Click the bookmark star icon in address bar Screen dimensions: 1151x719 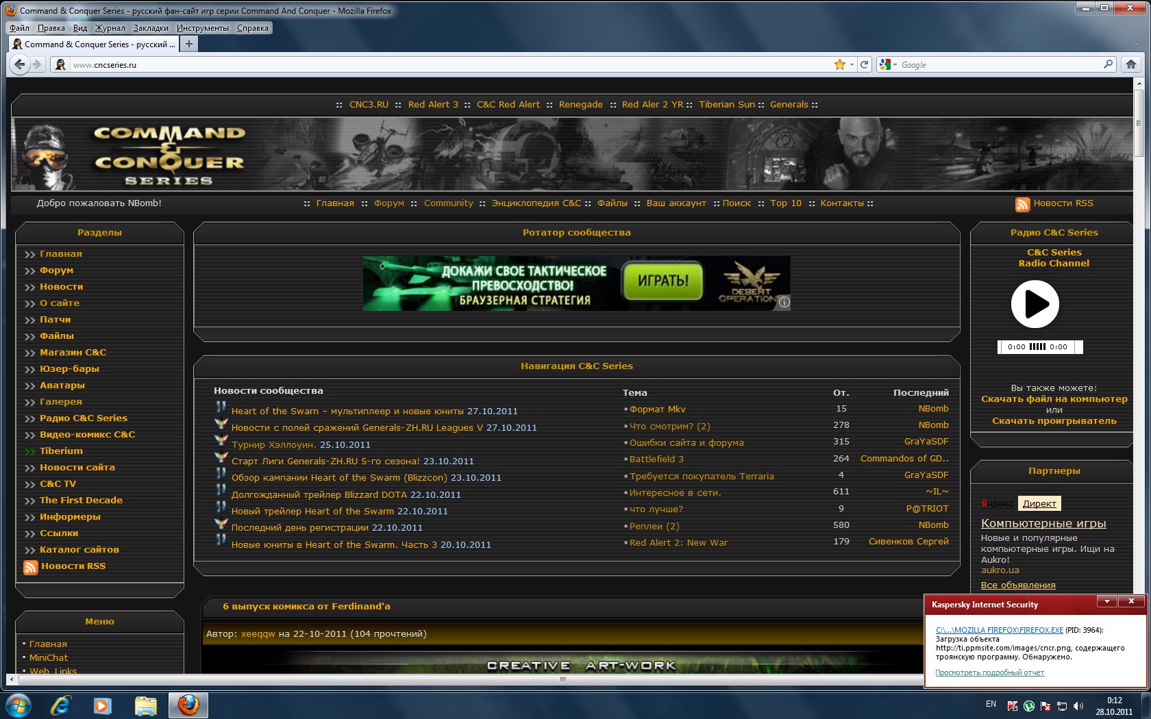click(839, 64)
